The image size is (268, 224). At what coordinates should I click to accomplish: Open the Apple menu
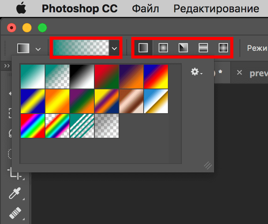coord(21,8)
